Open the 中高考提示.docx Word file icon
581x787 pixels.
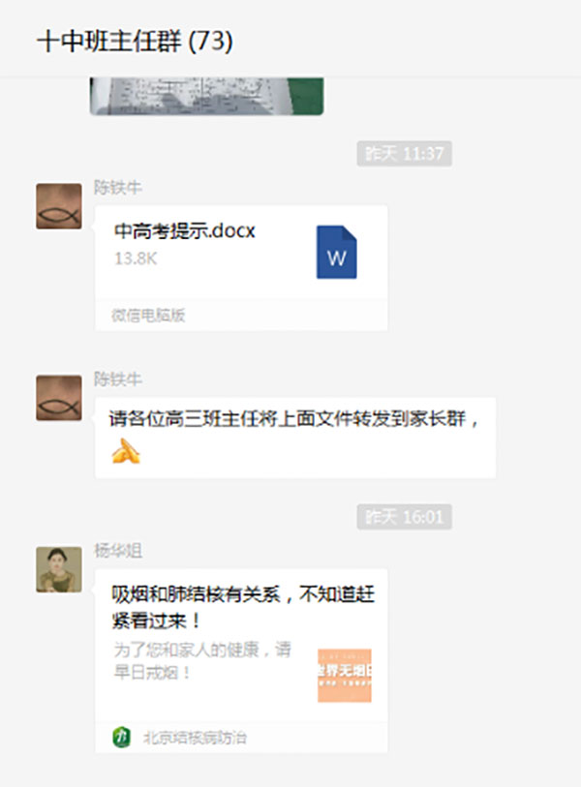click(x=336, y=252)
